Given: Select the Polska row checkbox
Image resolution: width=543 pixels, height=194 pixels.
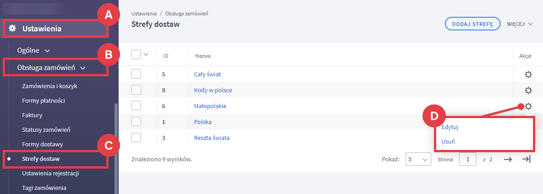Looking at the screenshot, I should [x=136, y=122].
